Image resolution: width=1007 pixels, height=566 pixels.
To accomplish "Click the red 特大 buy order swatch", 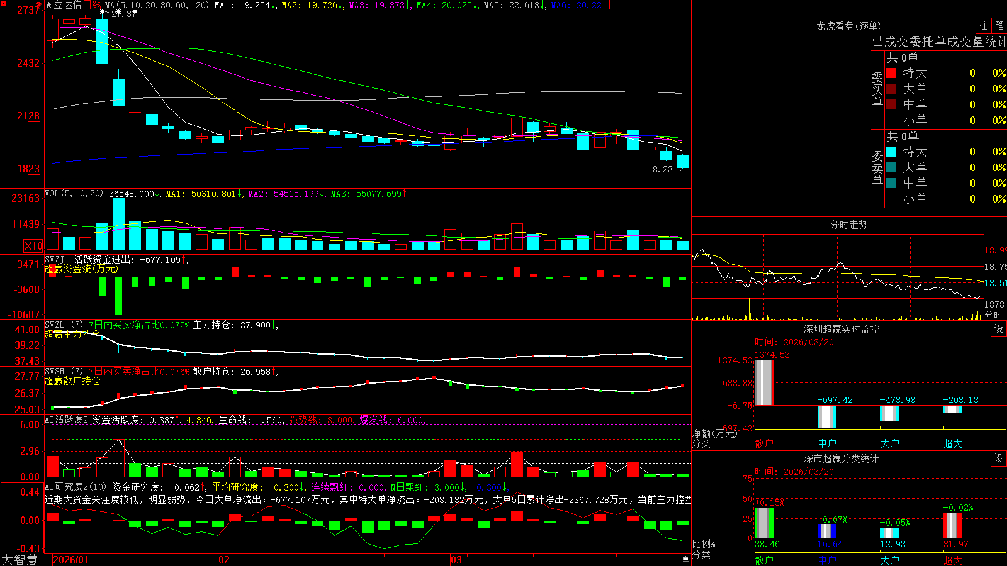I will pos(891,73).
